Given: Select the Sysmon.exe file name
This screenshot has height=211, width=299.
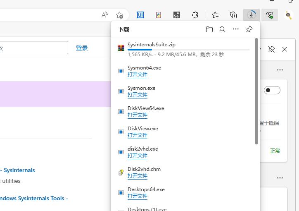Looking at the screenshot, I should coord(141,88).
